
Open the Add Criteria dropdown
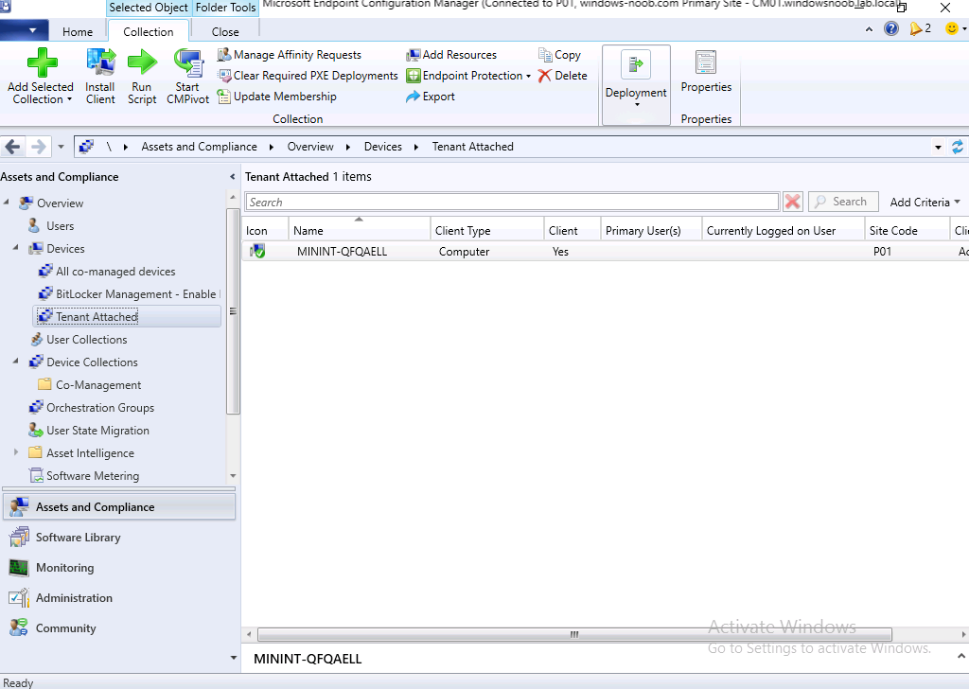pyautogui.click(x=925, y=203)
